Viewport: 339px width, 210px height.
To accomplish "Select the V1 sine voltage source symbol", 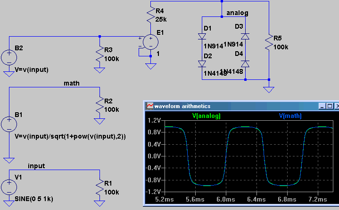I will click(9, 187).
